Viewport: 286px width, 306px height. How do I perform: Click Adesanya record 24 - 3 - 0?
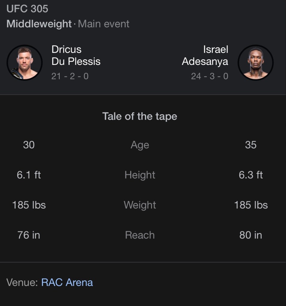click(209, 76)
